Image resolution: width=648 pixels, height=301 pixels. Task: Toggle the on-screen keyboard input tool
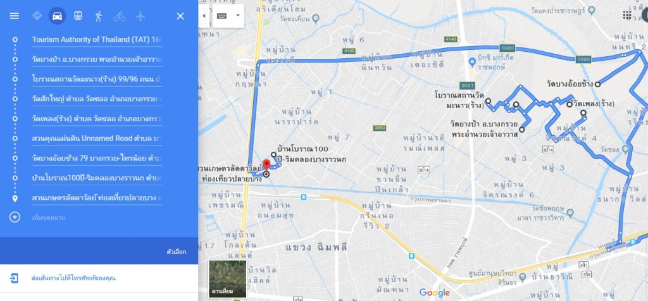pyautogui.click(x=221, y=16)
